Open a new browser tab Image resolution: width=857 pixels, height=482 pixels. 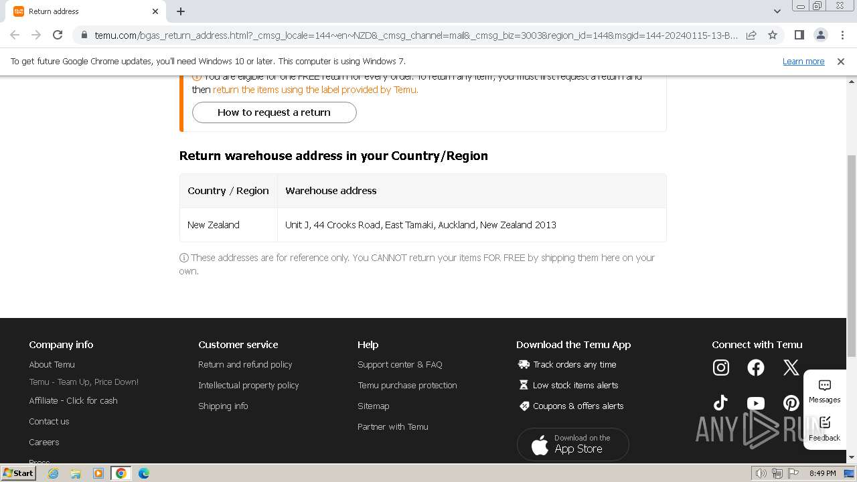[x=181, y=11]
